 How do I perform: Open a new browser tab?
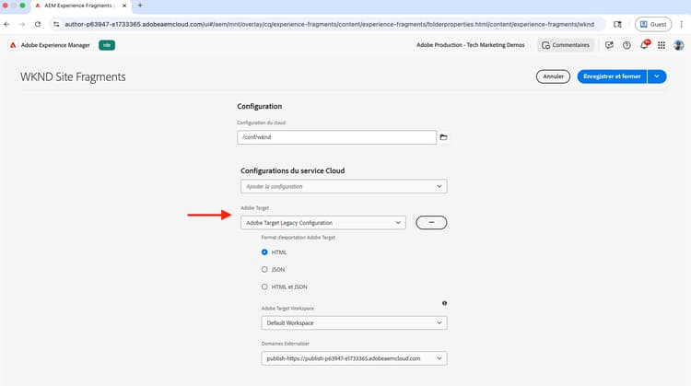tap(140, 6)
